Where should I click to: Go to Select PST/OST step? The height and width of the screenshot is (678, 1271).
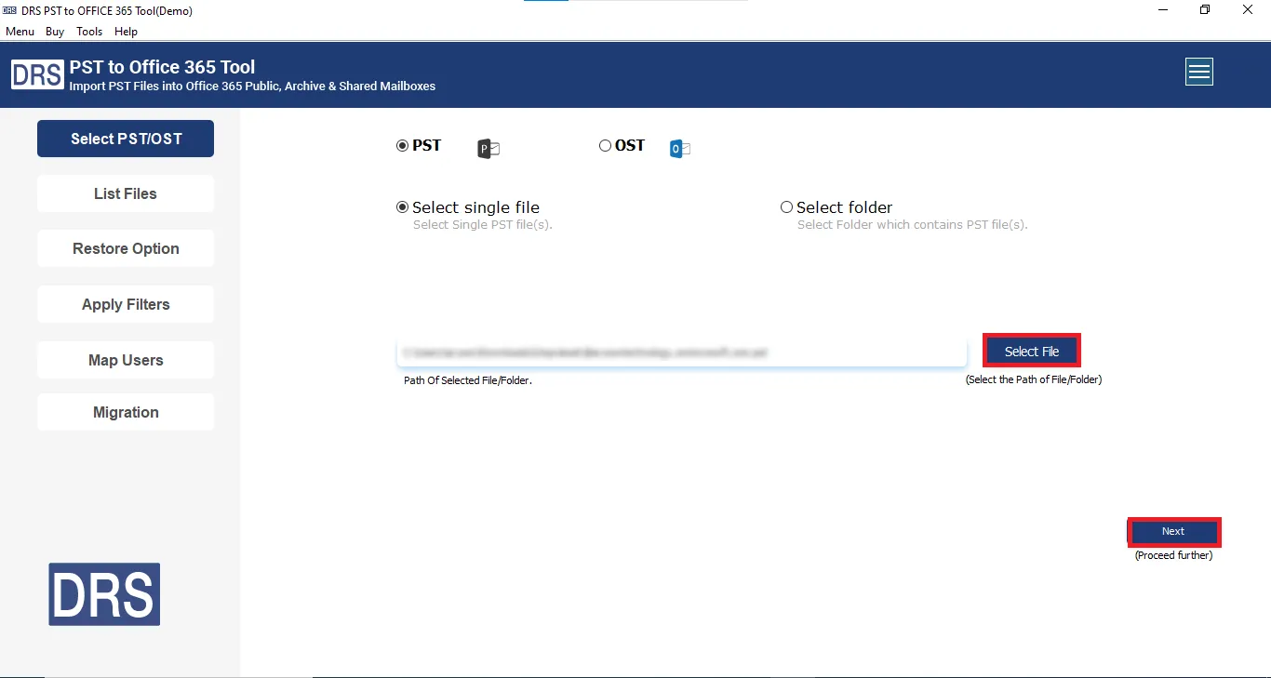tap(126, 139)
